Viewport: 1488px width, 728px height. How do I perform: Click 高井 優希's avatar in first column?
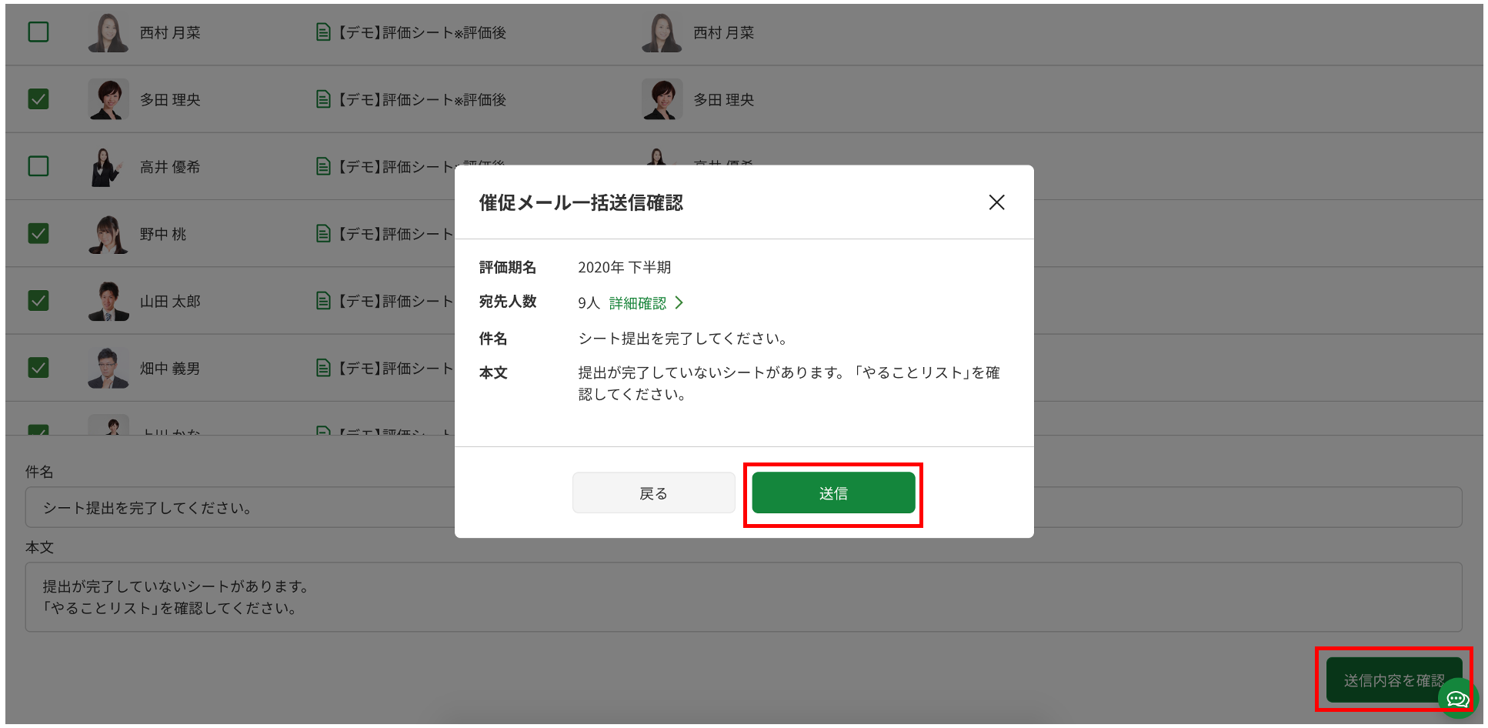(108, 166)
